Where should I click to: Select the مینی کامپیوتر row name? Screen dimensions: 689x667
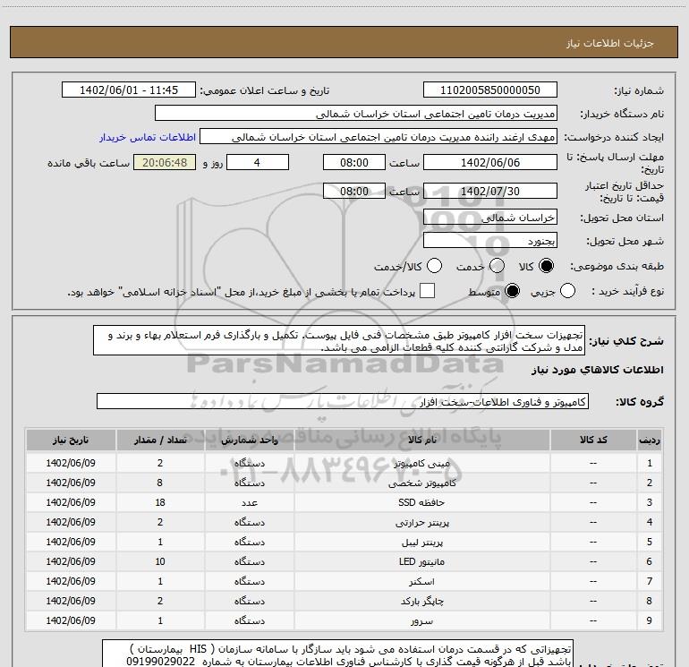[421, 463]
